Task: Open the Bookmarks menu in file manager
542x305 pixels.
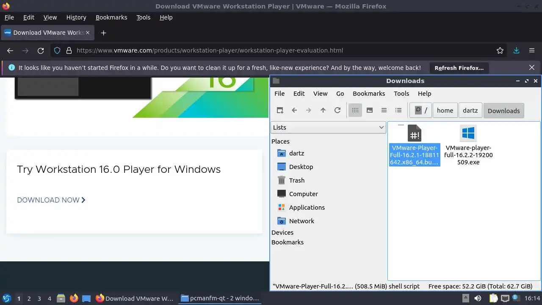Action: (x=369, y=94)
